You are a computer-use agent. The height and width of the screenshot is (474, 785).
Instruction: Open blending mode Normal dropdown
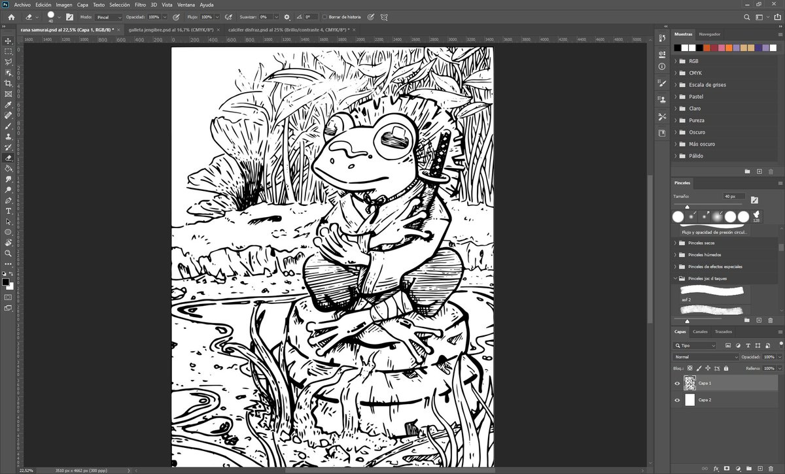pyautogui.click(x=706, y=357)
